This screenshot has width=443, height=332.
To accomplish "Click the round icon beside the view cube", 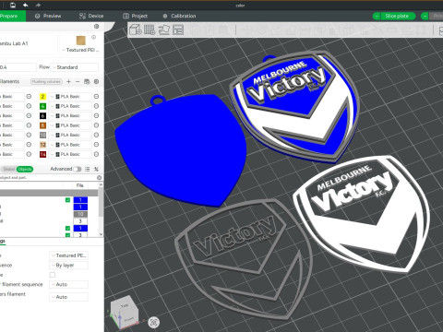I will [x=154, y=322].
